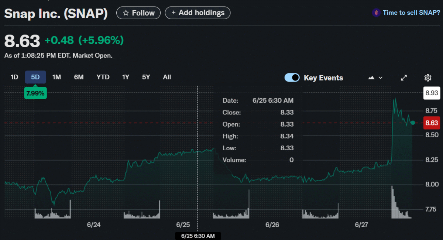Viewport: 443px width, 240px height.
Task: Select the 1Y range tab
Action: click(x=126, y=77)
